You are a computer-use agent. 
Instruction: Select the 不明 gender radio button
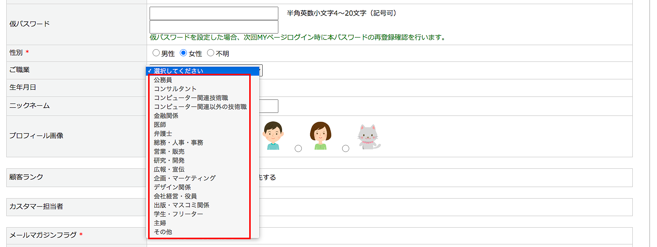pyautogui.click(x=210, y=53)
